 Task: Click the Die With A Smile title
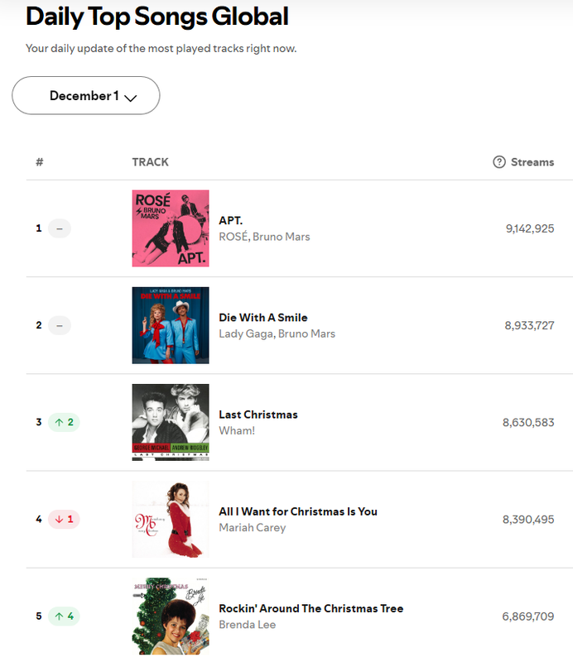coord(262,318)
